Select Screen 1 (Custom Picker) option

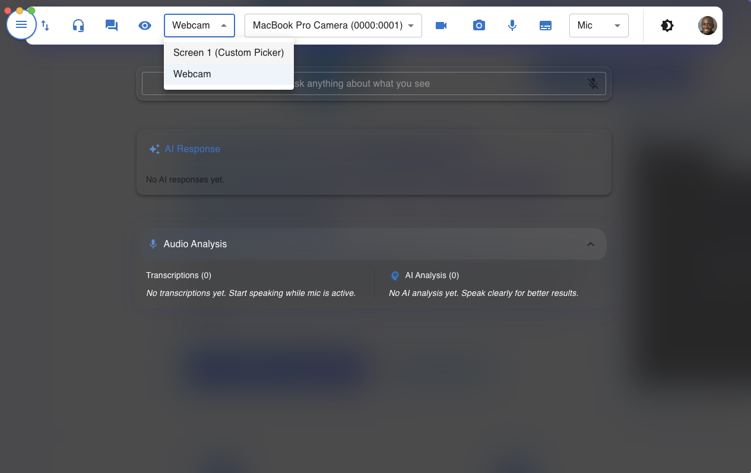tap(229, 52)
